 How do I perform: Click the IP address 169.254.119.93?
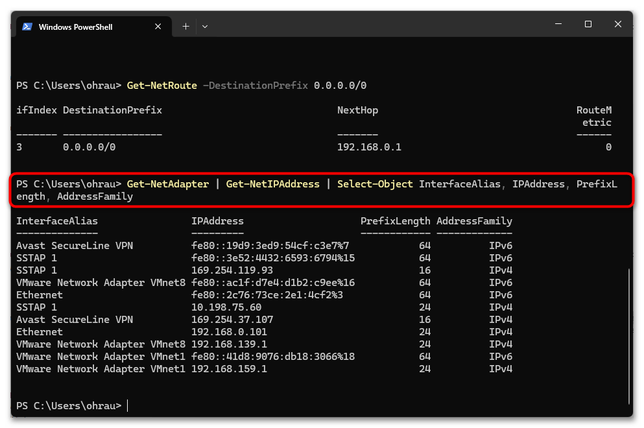coord(232,270)
